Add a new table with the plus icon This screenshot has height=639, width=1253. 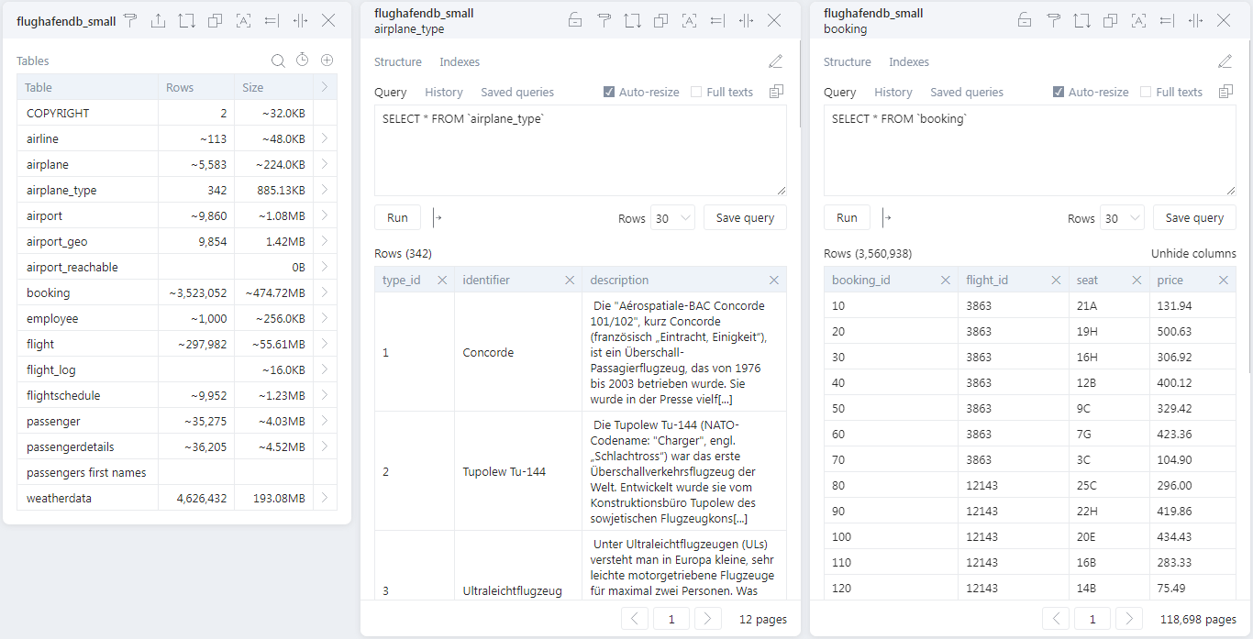[x=327, y=61]
